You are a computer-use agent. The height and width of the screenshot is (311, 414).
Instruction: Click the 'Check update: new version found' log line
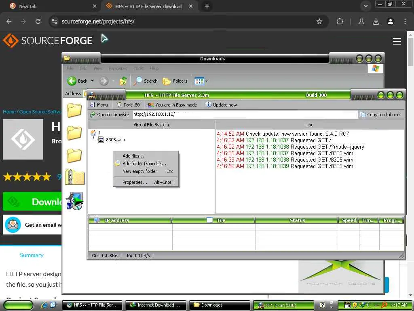coord(283,134)
